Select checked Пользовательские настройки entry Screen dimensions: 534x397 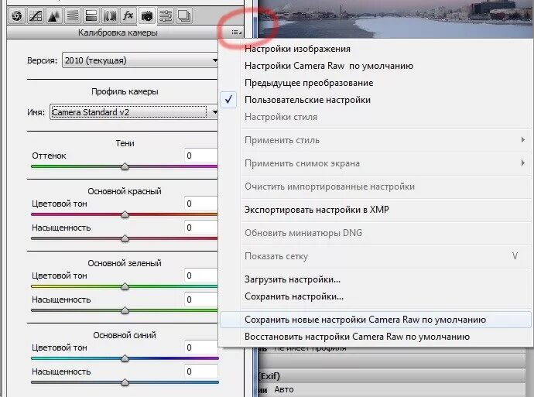(x=375, y=100)
